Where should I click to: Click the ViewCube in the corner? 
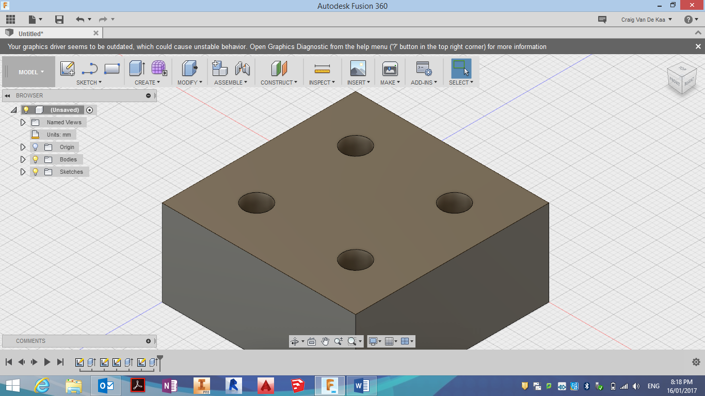[682, 78]
